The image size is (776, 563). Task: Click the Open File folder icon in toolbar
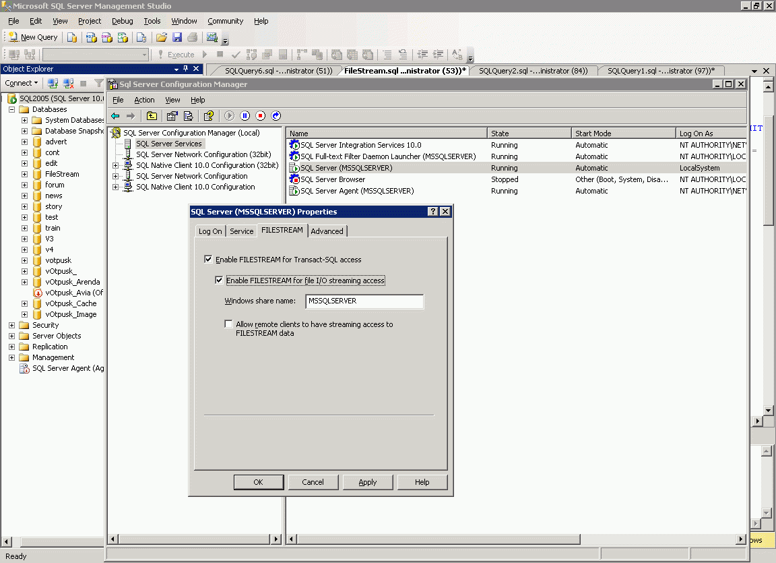click(x=161, y=37)
